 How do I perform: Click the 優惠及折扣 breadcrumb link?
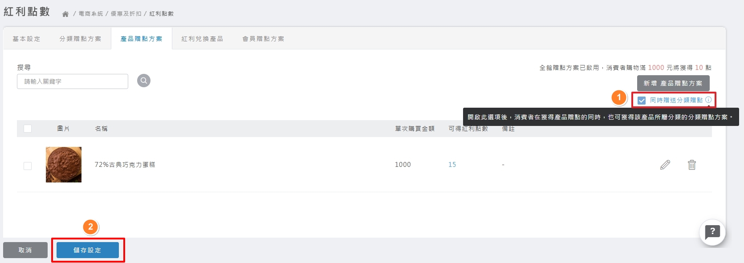coord(126,14)
